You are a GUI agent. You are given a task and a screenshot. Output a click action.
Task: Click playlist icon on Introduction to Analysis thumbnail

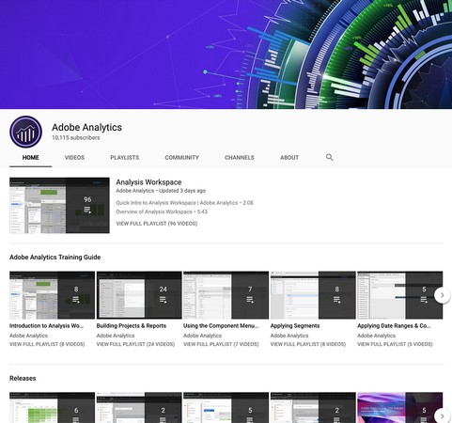(x=76, y=300)
